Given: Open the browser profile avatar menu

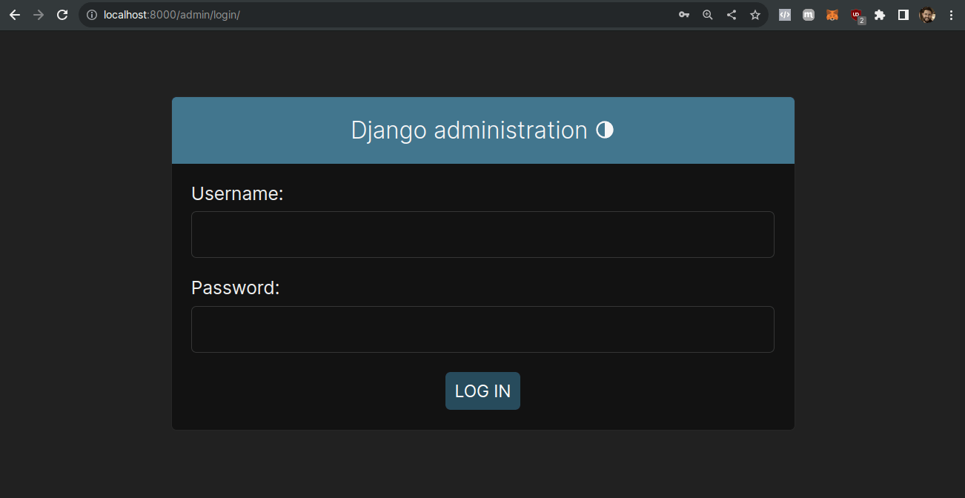Looking at the screenshot, I should (x=927, y=14).
